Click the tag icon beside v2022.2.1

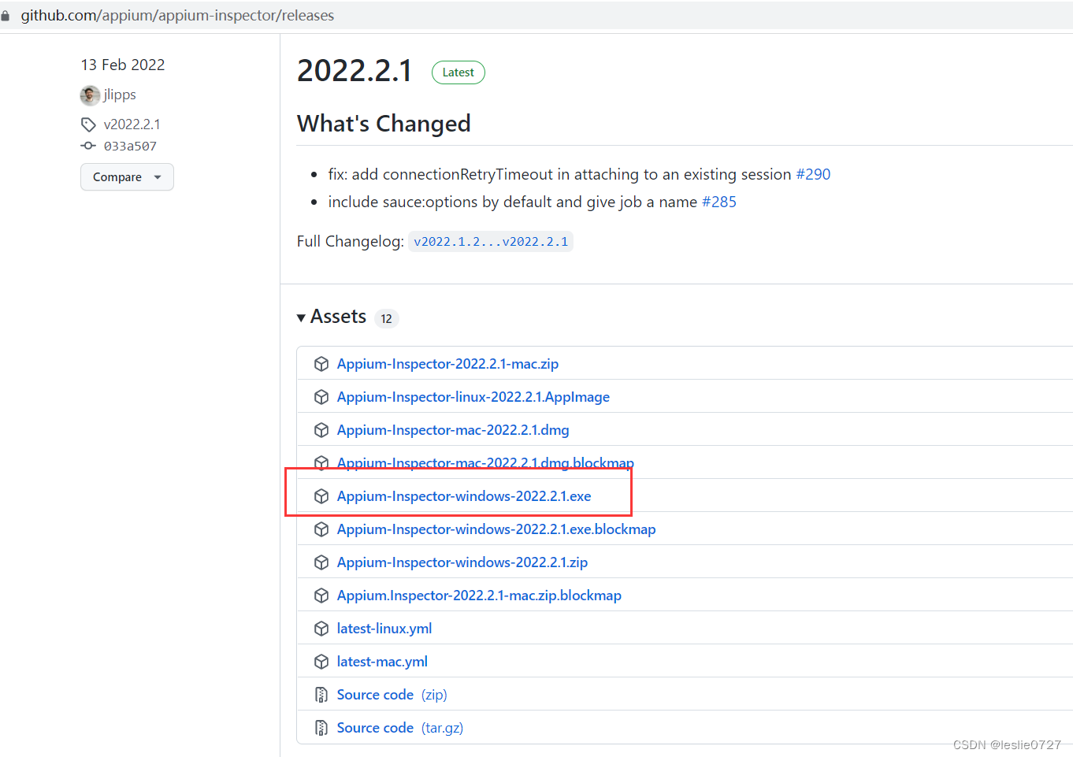click(88, 124)
